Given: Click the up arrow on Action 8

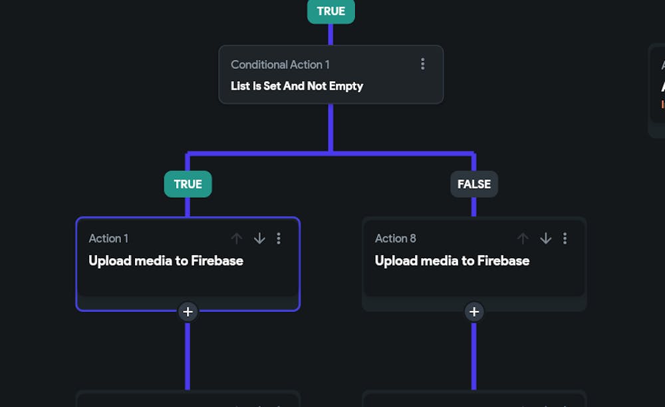Looking at the screenshot, I should pos(523,238).
